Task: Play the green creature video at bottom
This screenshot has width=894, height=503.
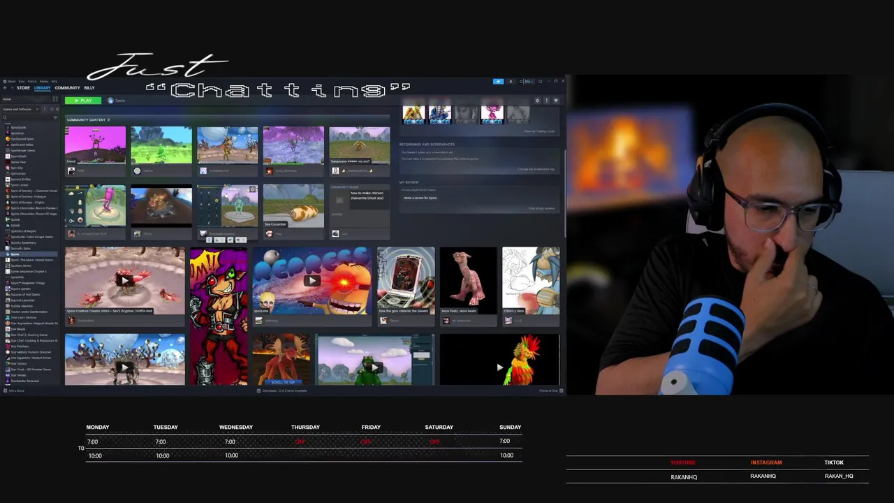Action: click(375, 366)
